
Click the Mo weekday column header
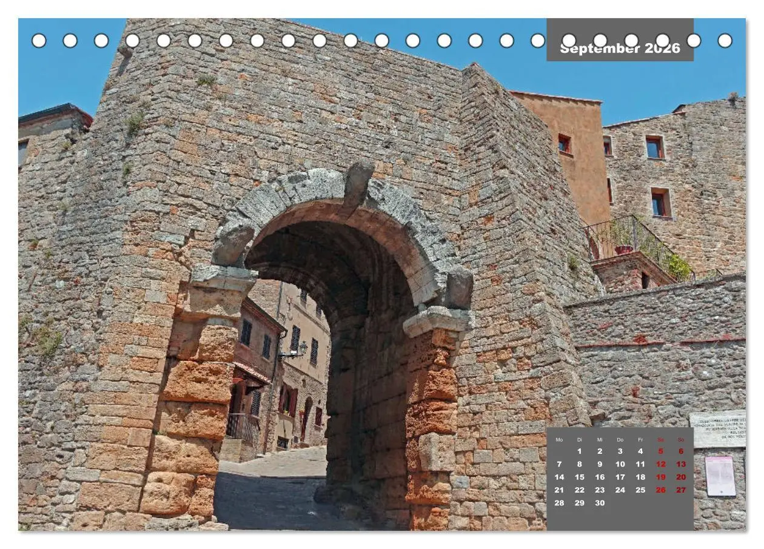[x=559, y=439]
